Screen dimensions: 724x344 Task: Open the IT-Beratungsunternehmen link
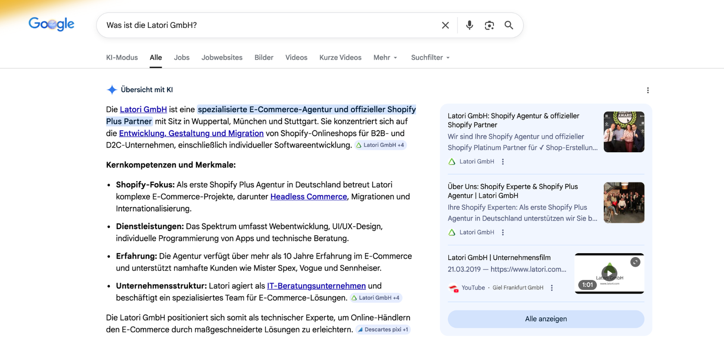click(x=316, y=286)
